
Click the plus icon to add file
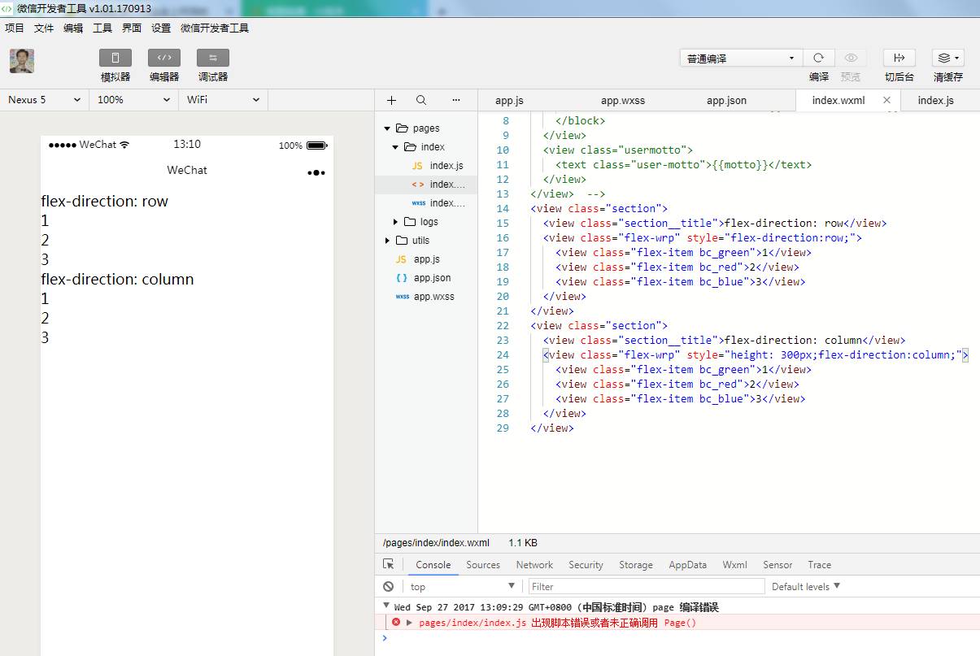[391, 100]
